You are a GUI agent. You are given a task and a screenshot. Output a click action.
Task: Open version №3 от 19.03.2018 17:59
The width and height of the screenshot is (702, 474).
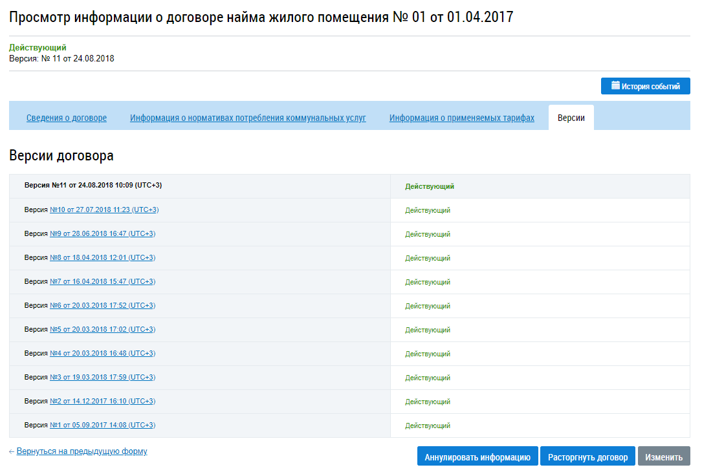click(102, 377)
